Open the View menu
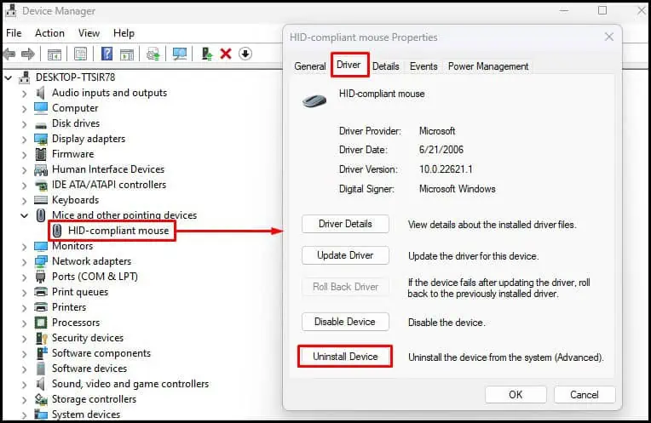Screen dimensions: 651x423 click(x=89, y=33)
